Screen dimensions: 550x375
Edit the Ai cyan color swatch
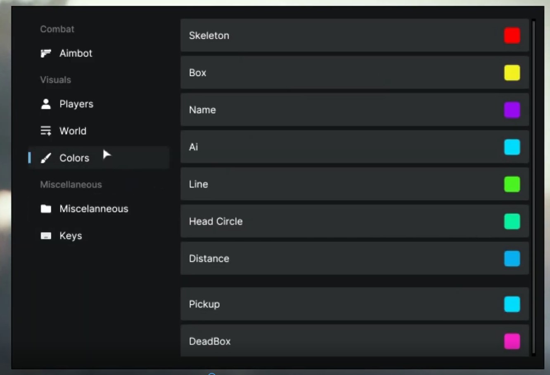tap(512, 147)
